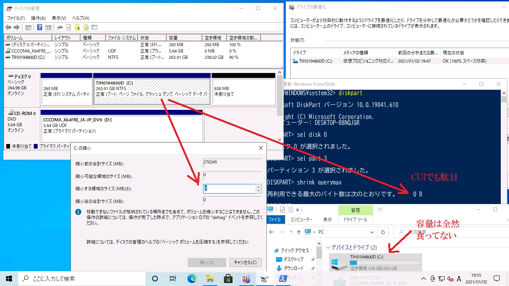Collapse the デバイスとドライブ group
This screenshot has width=509, height=286.
[328, 248]
